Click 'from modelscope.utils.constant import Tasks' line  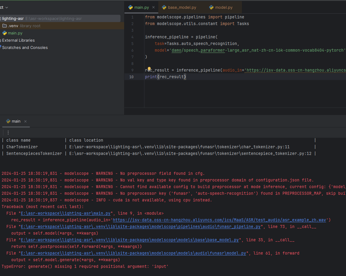[x=197, y=24]
